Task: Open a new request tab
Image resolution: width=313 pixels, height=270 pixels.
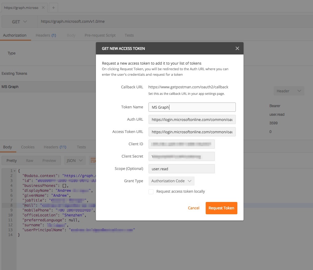Action: coord(53,8)
